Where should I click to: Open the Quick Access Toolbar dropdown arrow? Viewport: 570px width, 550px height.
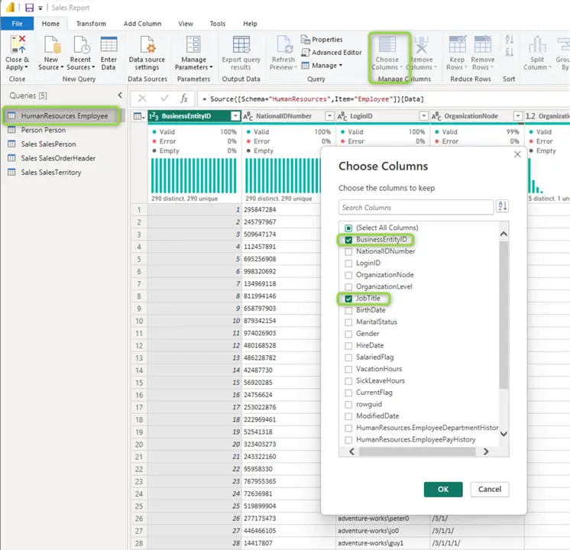tap(40, 8)
